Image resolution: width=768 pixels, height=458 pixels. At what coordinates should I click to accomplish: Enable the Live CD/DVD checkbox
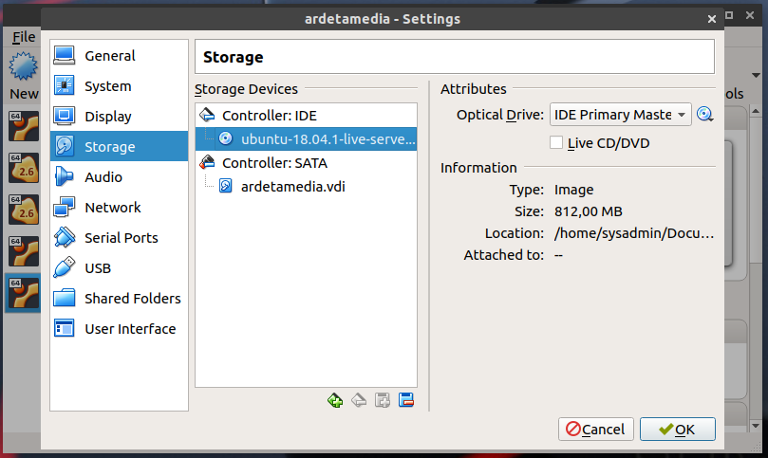pyautogui.click(x=557, y=143)
